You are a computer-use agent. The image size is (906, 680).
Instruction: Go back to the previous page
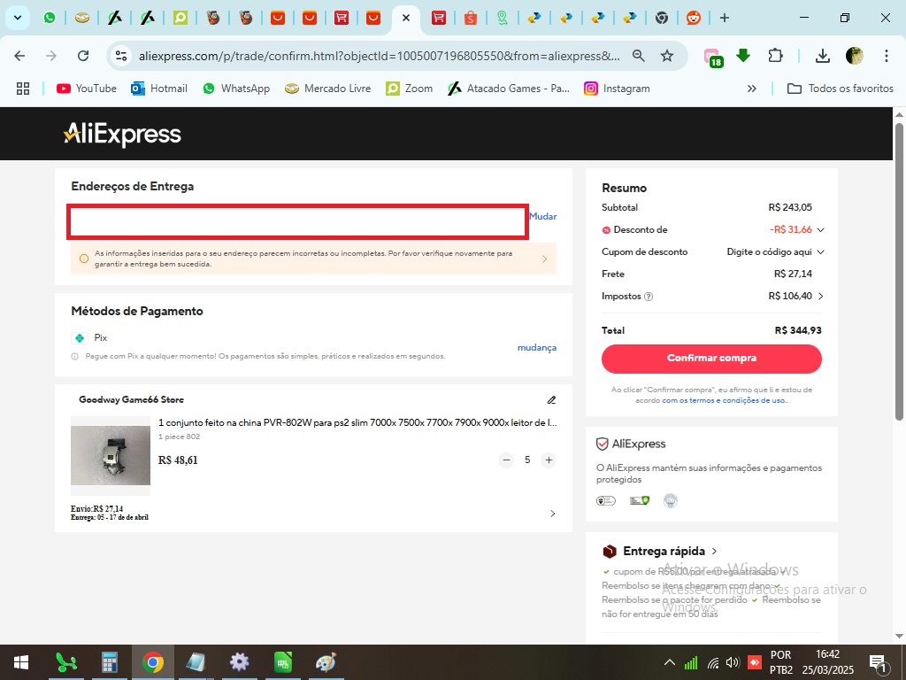(19, 56)
